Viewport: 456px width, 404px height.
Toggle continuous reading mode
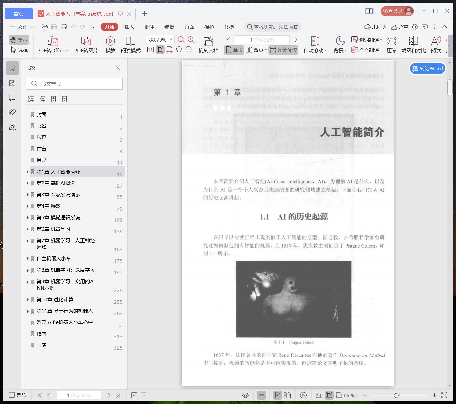point(283,50)
